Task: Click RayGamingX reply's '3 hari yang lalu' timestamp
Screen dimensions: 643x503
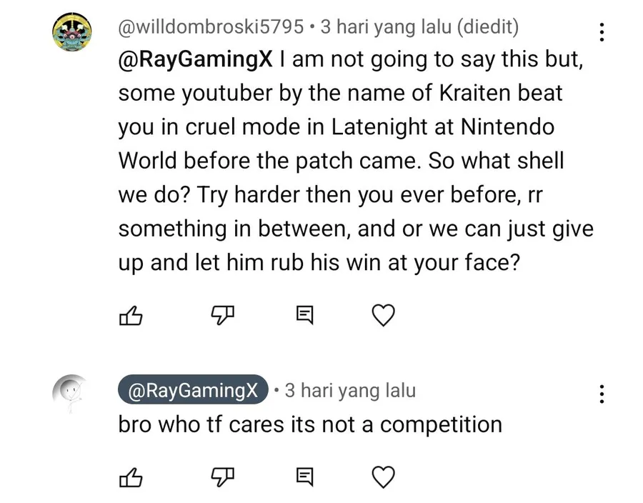Action: click(350, 390)
